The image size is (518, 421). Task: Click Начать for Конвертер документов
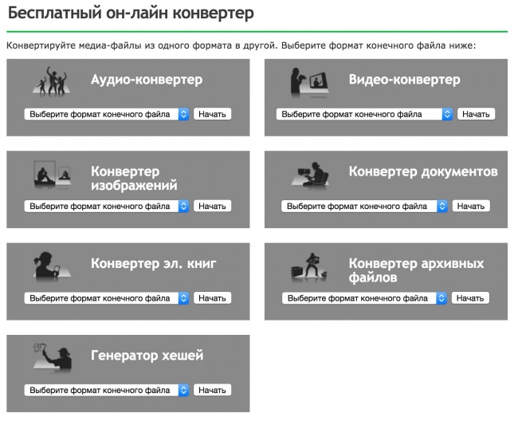470,206
